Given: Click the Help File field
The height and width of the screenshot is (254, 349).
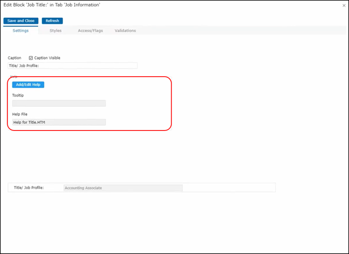Looking at the screenshot, I should tap(59, 122).
